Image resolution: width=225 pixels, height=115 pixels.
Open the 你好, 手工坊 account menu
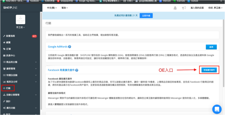pos(215,8)
